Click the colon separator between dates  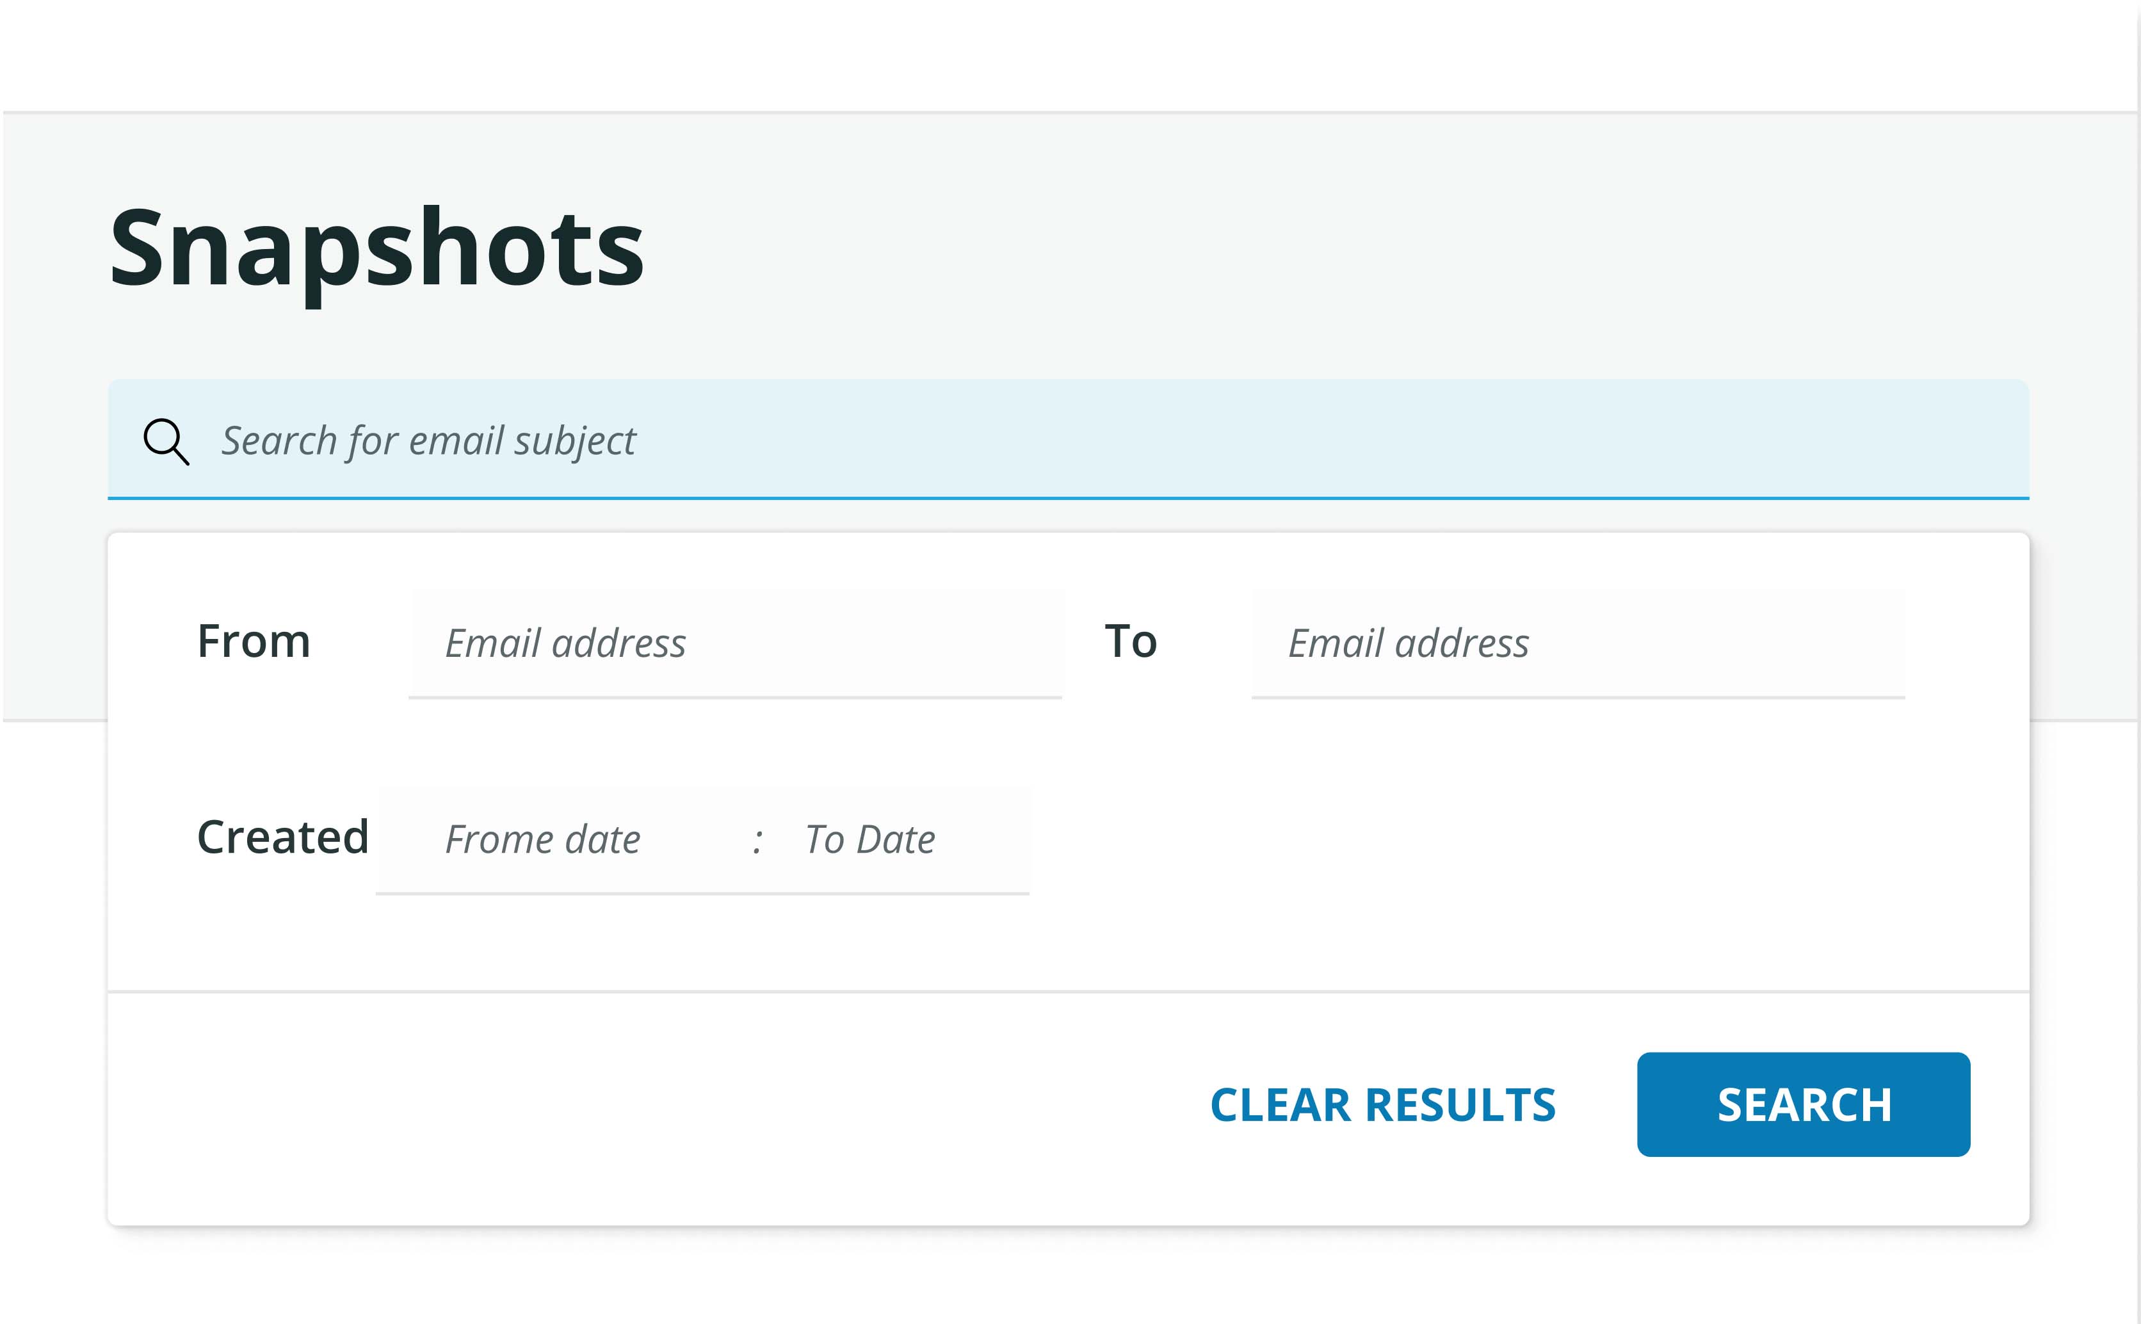757,841
